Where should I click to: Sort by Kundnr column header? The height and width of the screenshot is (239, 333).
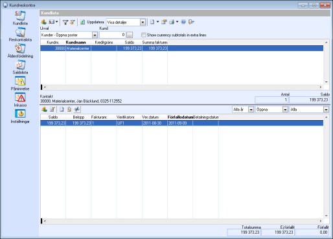(53, 43)
